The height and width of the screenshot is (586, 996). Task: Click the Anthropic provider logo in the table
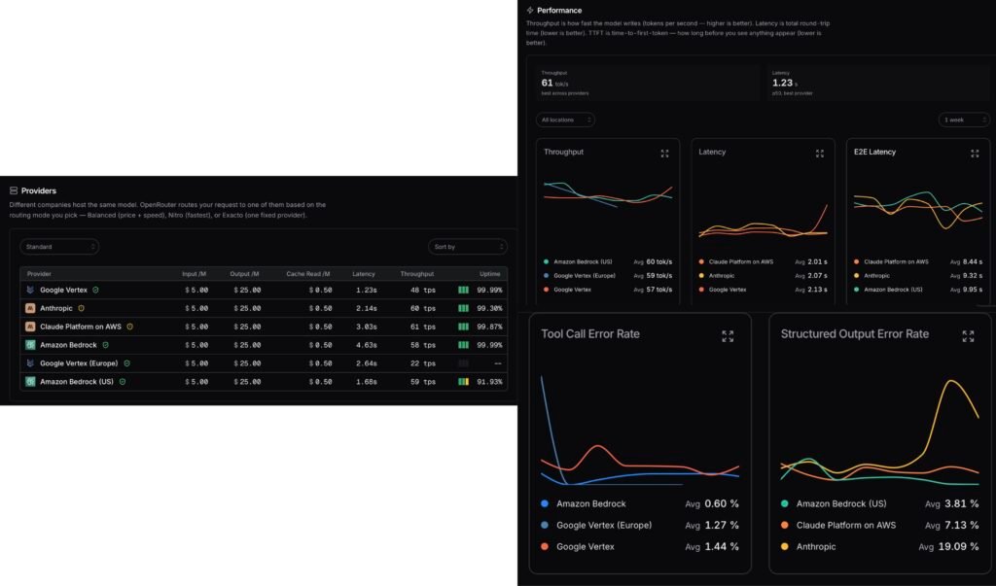pos(30,308)
